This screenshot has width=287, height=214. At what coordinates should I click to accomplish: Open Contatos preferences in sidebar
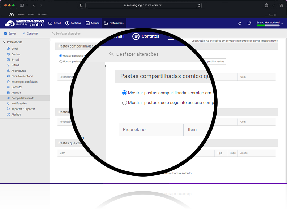pyautogui.click(x=17, y=87)
